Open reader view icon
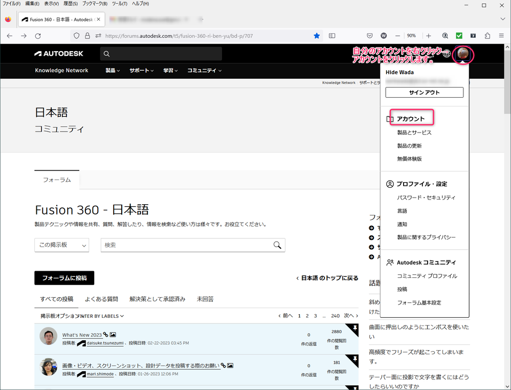 (332, 36)
